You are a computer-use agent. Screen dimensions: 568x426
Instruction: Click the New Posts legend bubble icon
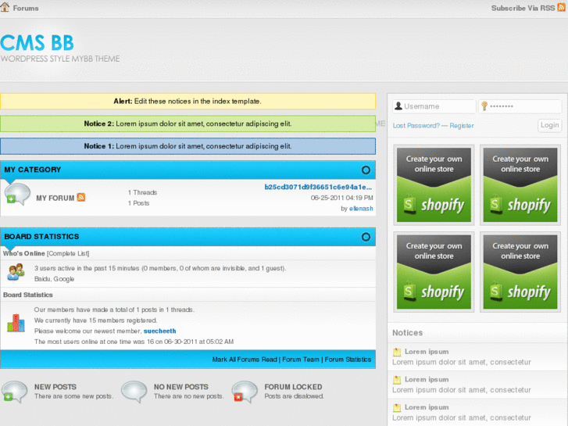(15, 392)
